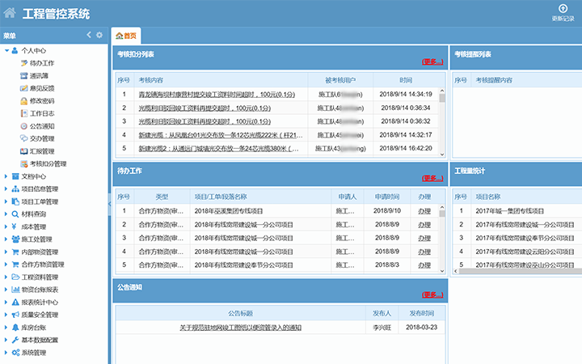Viewport: 582px width, 364px height.
Task: Collapse the sidebar with the left chevron icon
Action: pyautogui.click(x=89, y=36)
